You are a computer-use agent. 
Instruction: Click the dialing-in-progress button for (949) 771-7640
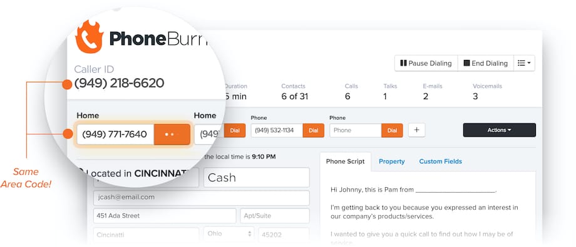tap(172, 134)
